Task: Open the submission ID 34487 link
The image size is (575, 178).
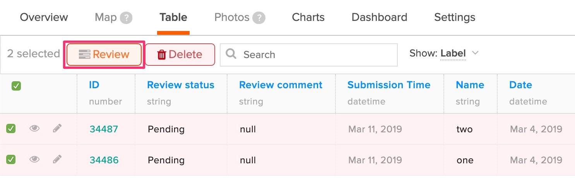Action: pyautogui.click(x=104, y=129)
